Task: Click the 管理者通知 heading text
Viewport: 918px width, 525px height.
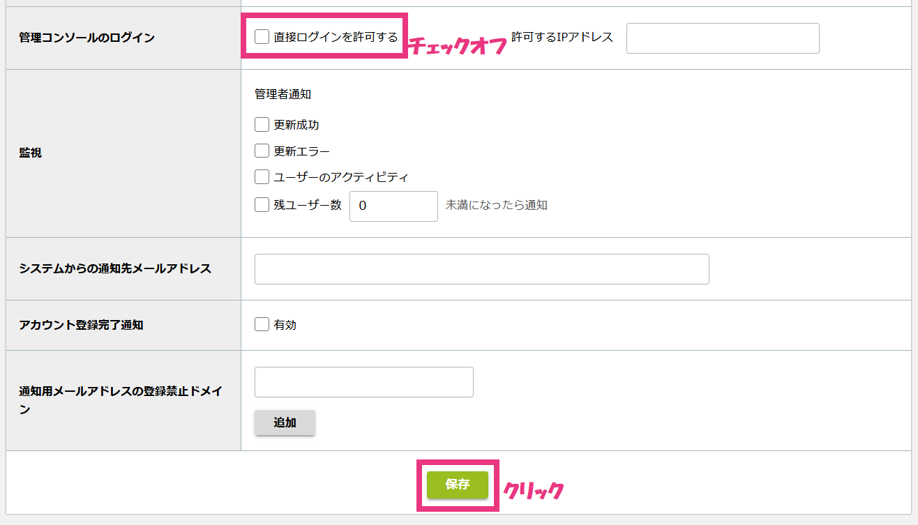Action: 283,94
